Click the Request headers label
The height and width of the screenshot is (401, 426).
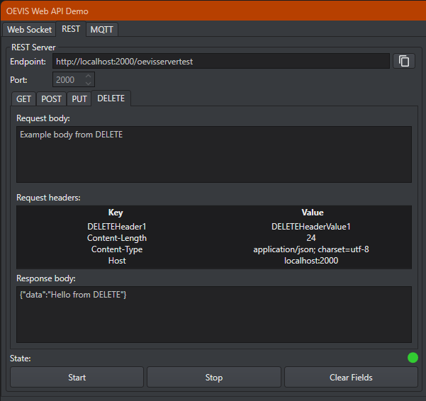pyautogui.click(x=48, y=198)
